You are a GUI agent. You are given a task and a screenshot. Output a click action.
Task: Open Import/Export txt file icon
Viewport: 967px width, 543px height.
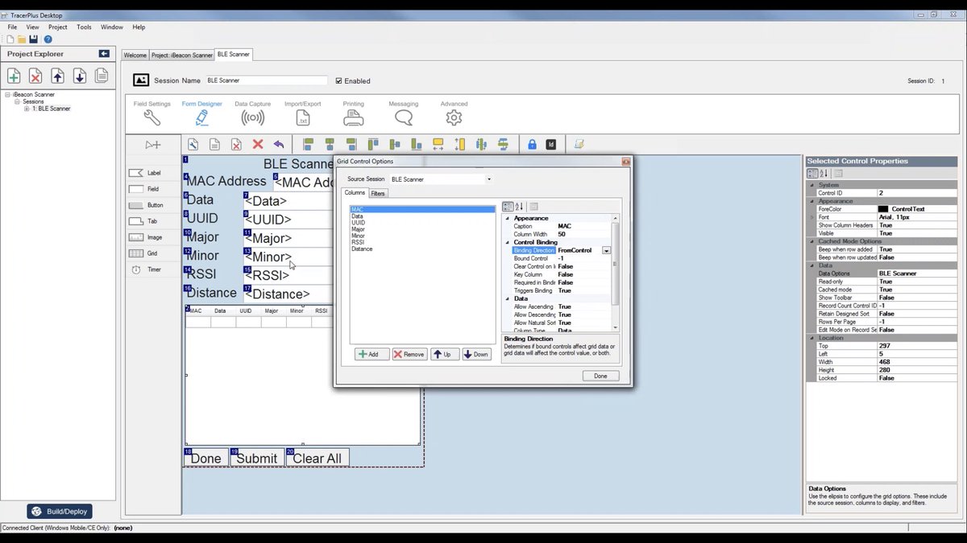(x=303, y=117)
